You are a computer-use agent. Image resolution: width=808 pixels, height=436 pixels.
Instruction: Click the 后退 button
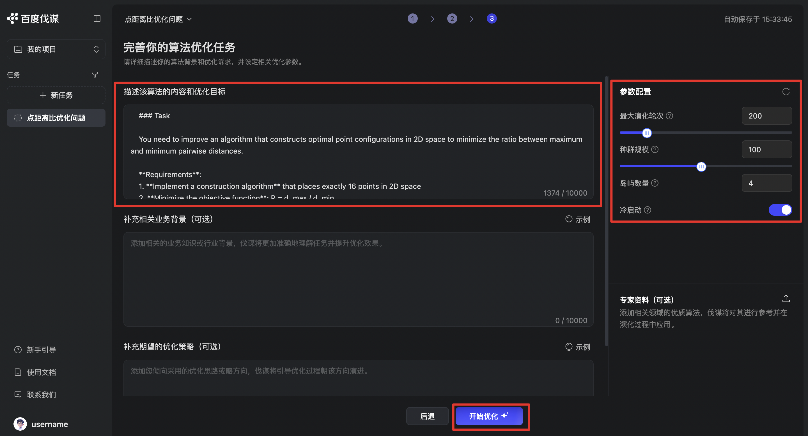coord(427,416)
